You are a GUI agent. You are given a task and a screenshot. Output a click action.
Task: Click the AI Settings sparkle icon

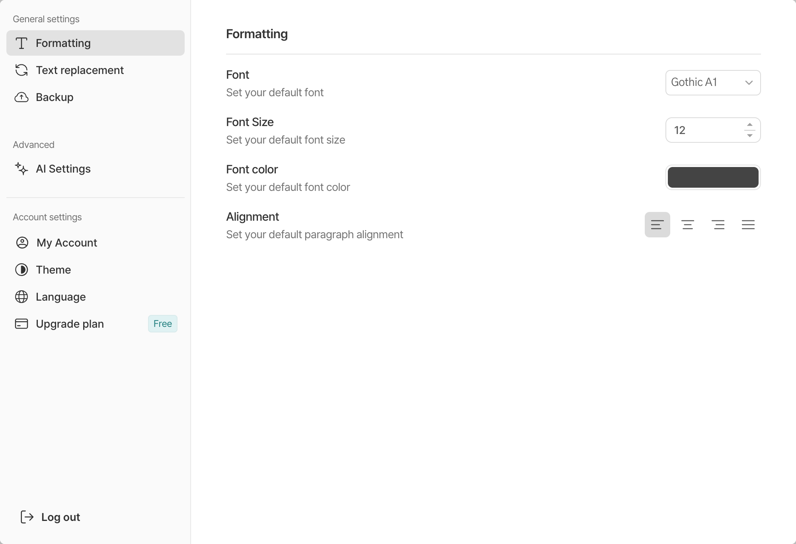[21, 169]
